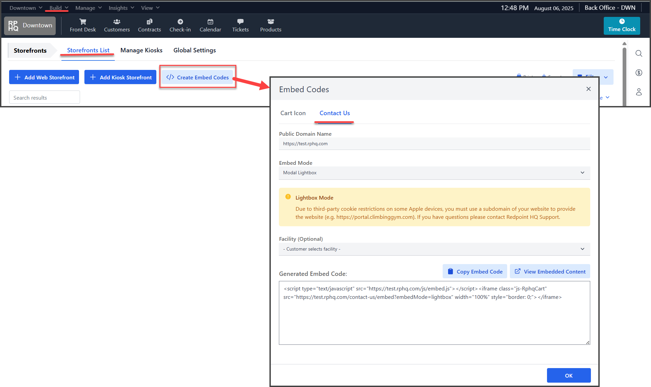Click Copy Embed Code button
The width and height of the screenshot is (651, 387).
[475, 272]
